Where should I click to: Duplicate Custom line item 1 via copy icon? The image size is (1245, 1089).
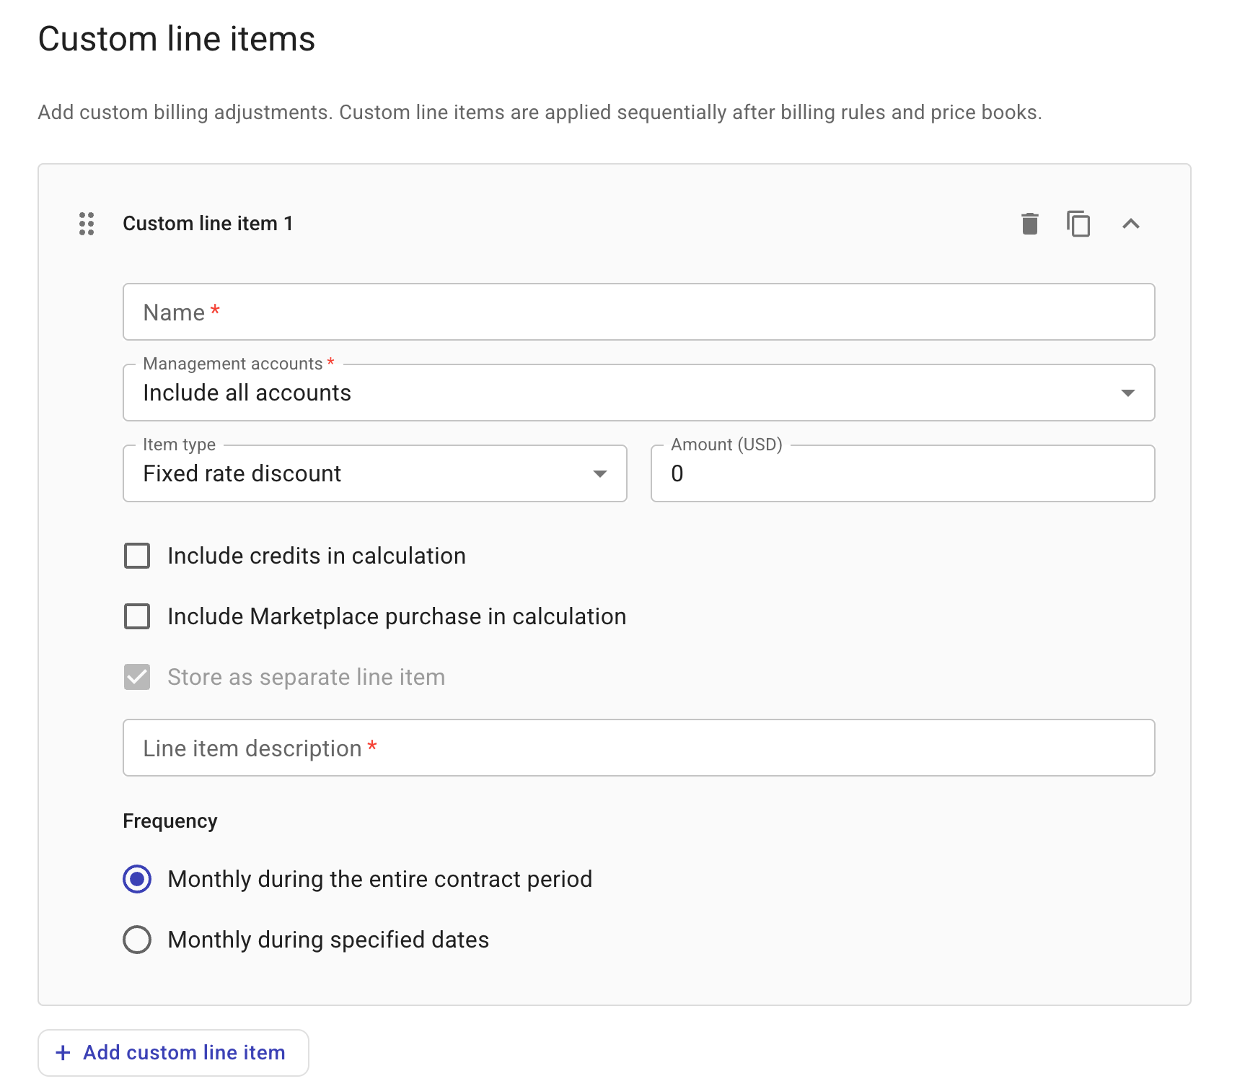coord(1079,224)
